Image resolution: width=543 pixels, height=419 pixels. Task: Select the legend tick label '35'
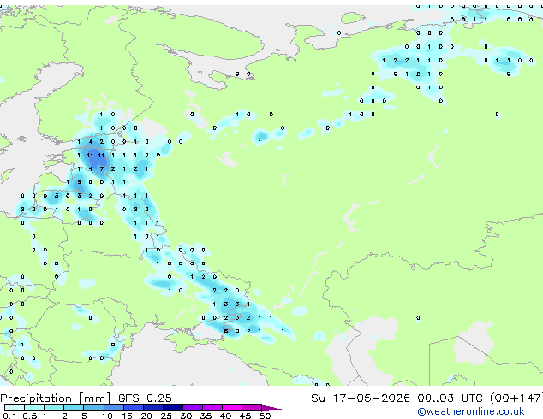point(206,416)
